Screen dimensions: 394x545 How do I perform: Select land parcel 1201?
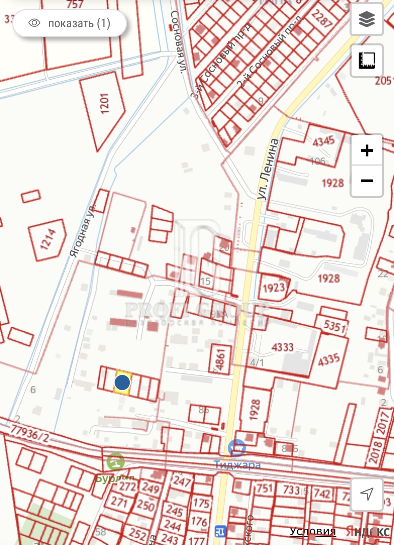[x=105, y=103]
